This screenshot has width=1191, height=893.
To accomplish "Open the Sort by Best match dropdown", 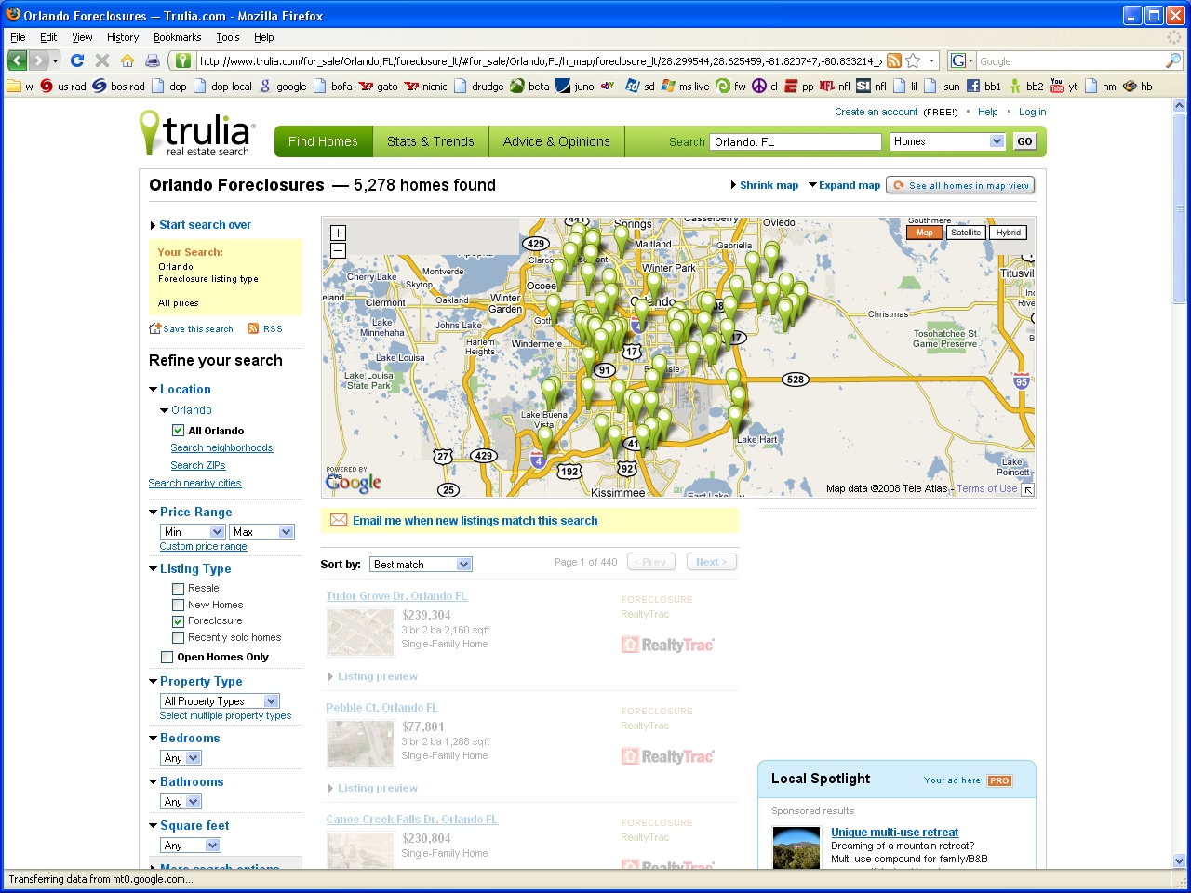I will click(x=421, y=565).
